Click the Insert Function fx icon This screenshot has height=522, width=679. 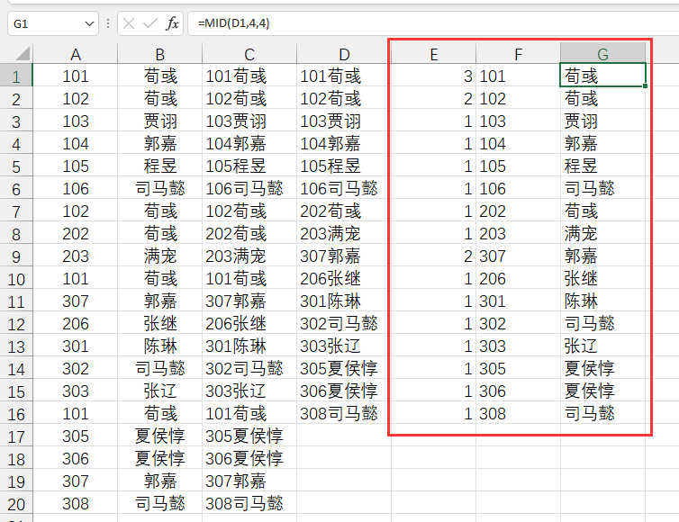click(172, 23)
